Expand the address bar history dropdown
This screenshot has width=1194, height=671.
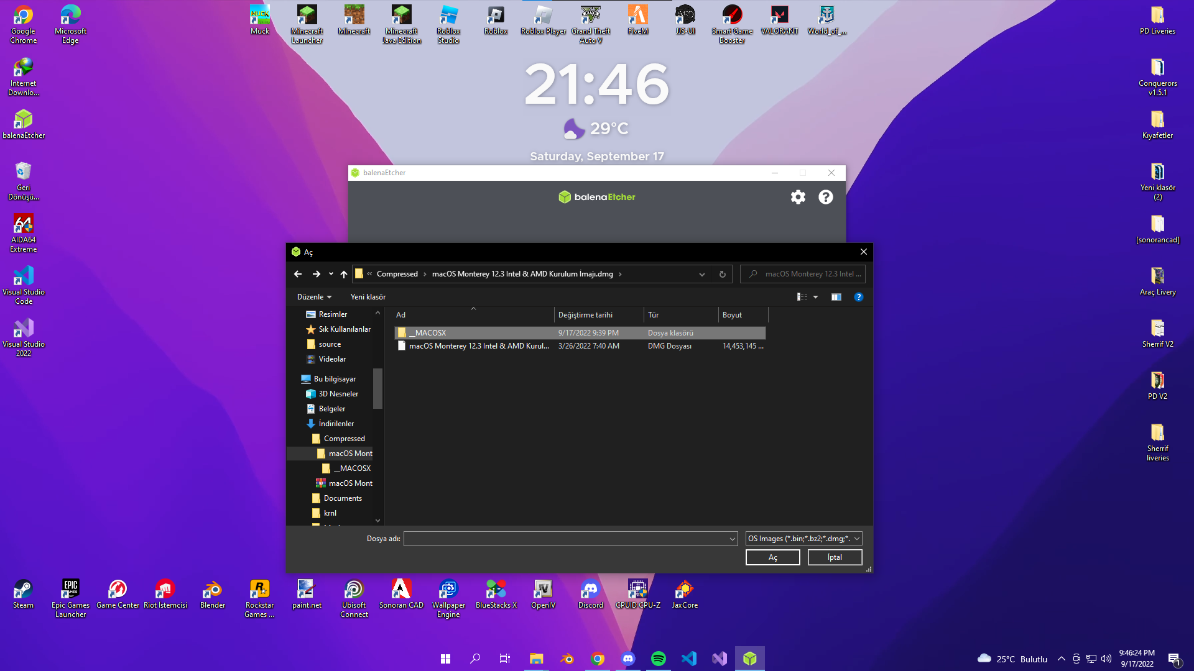(x=701, y=274)
